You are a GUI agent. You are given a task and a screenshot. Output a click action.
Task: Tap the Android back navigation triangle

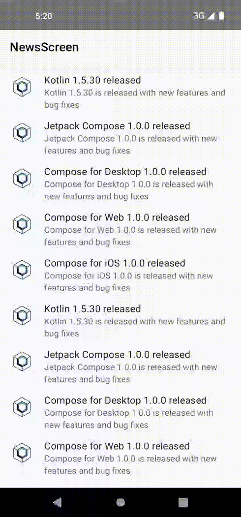(x=58, y=502)
